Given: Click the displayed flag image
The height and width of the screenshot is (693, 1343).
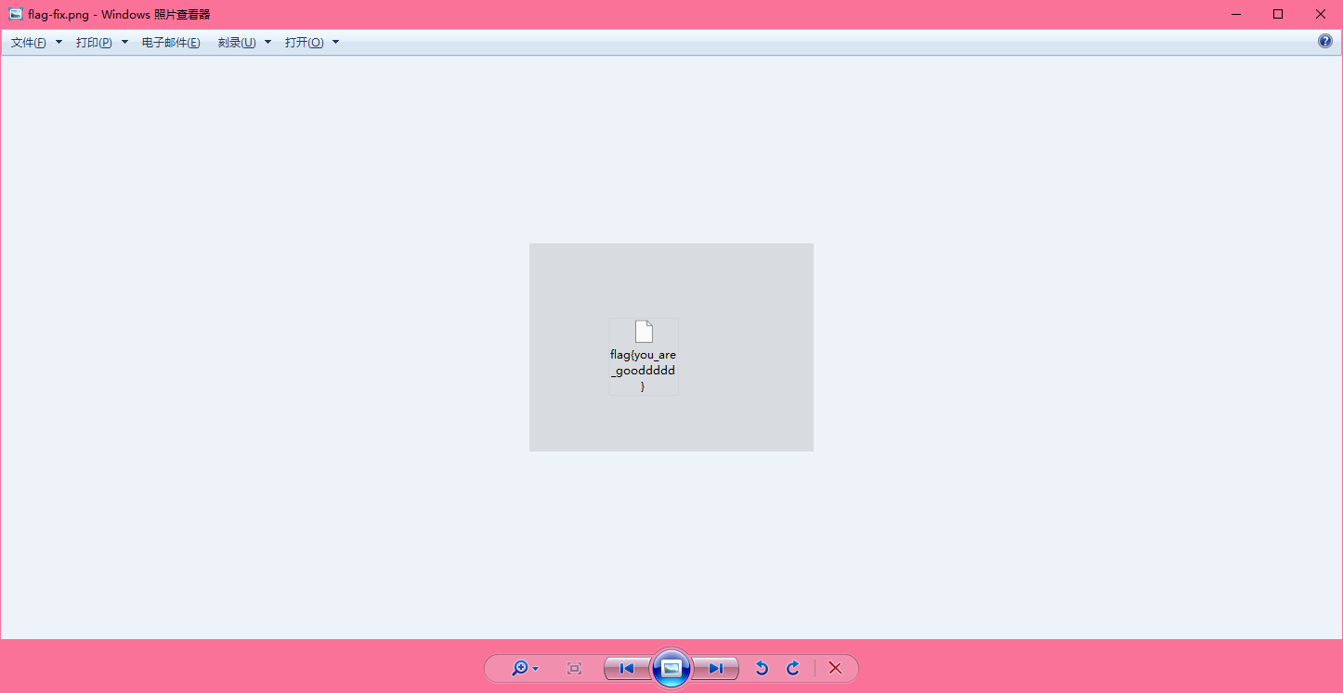Looking at the screenshot, I should click(x=671, y=347).
